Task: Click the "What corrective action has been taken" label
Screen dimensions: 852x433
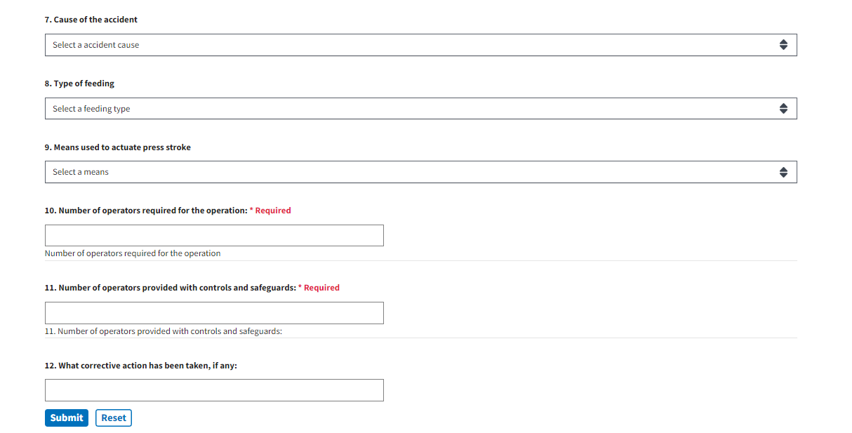Action: [x=141, y=366]
